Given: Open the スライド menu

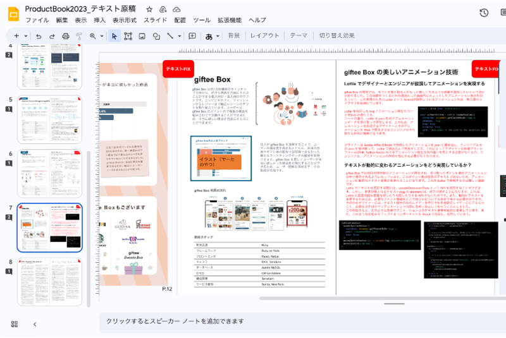Looking at the screenshot, I should [155, 20].
